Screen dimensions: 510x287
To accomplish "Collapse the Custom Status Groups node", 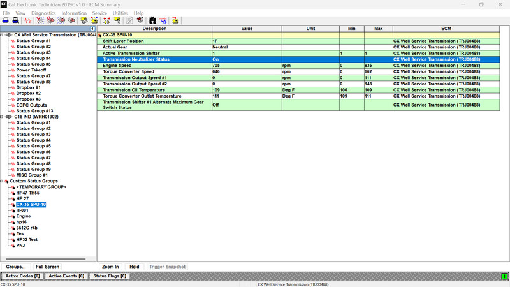I will 2,181.
